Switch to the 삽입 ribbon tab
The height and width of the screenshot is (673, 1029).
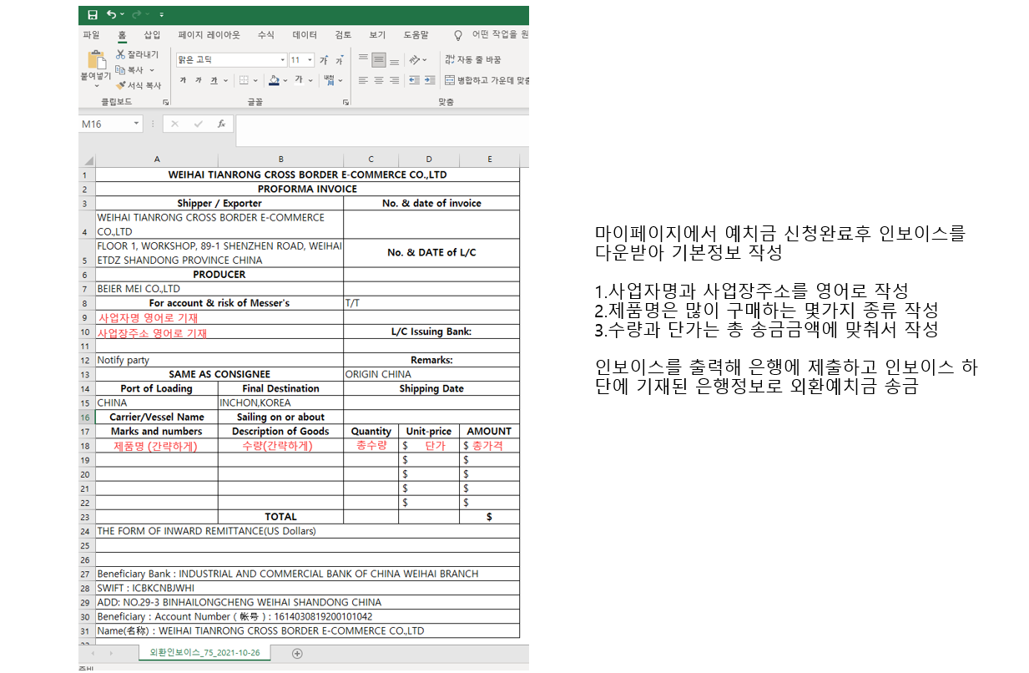coord(152,35)
